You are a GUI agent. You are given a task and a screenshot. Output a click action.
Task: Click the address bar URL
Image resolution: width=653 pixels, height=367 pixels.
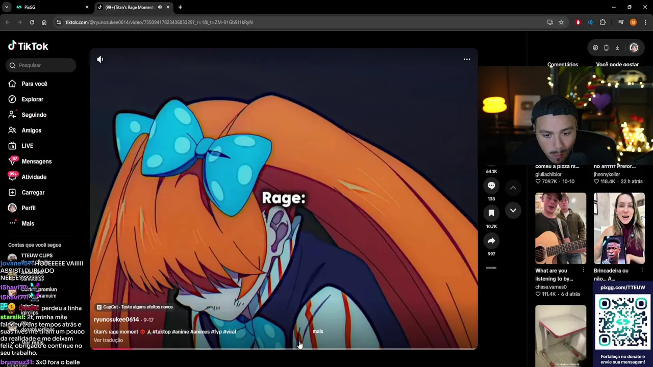159,22
